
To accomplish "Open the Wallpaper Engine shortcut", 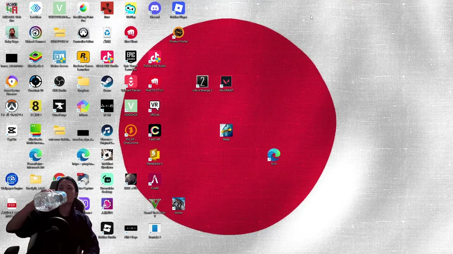I will coord(12,180).
